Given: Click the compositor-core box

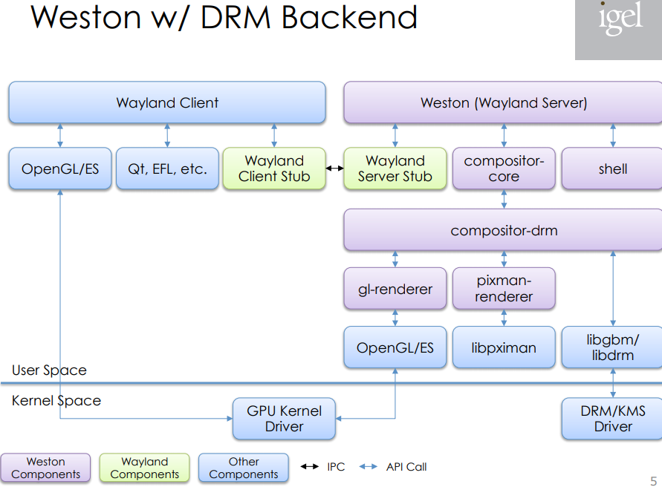Looking at the screenshot, I should pyautogui.click(x=504, y=169).
